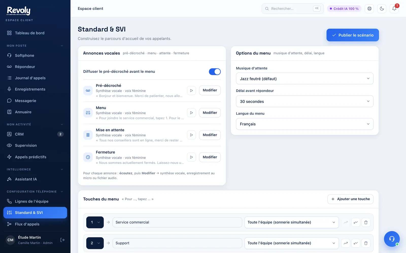The width and height of the screenshot is (406, 253).
Task: Navigate to Flux d'appels
Action: 35,224
